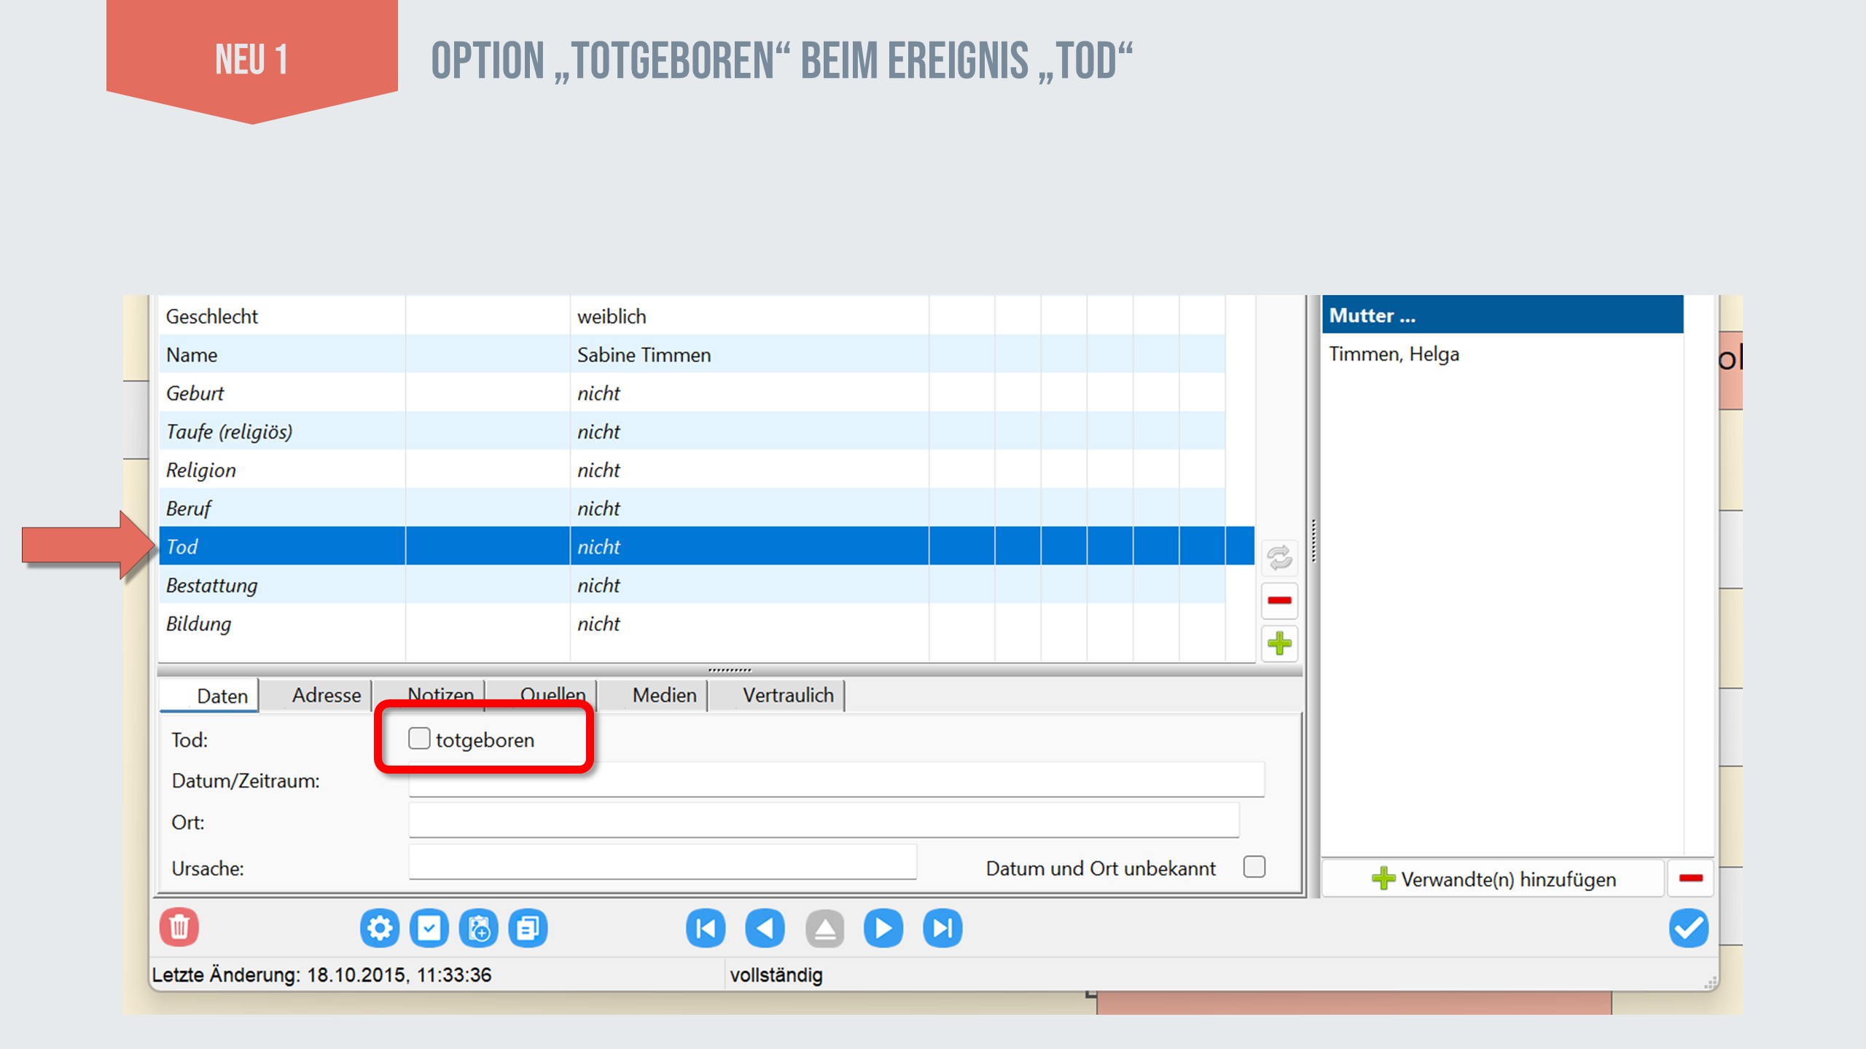Jump to last record with skip-forward arrow
The width and height of the screenshot is (1866, 1049).
pos(942,928)
